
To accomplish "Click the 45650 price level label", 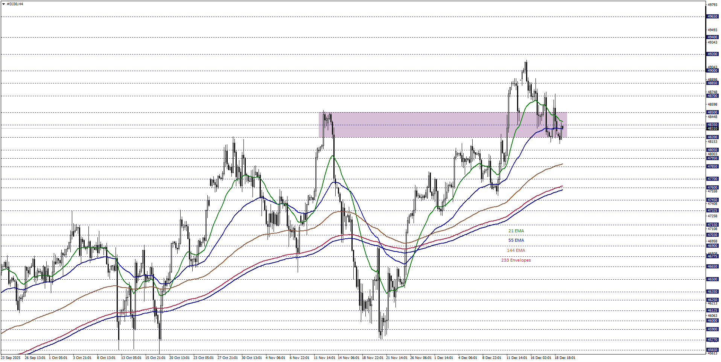I will point(712,350).
